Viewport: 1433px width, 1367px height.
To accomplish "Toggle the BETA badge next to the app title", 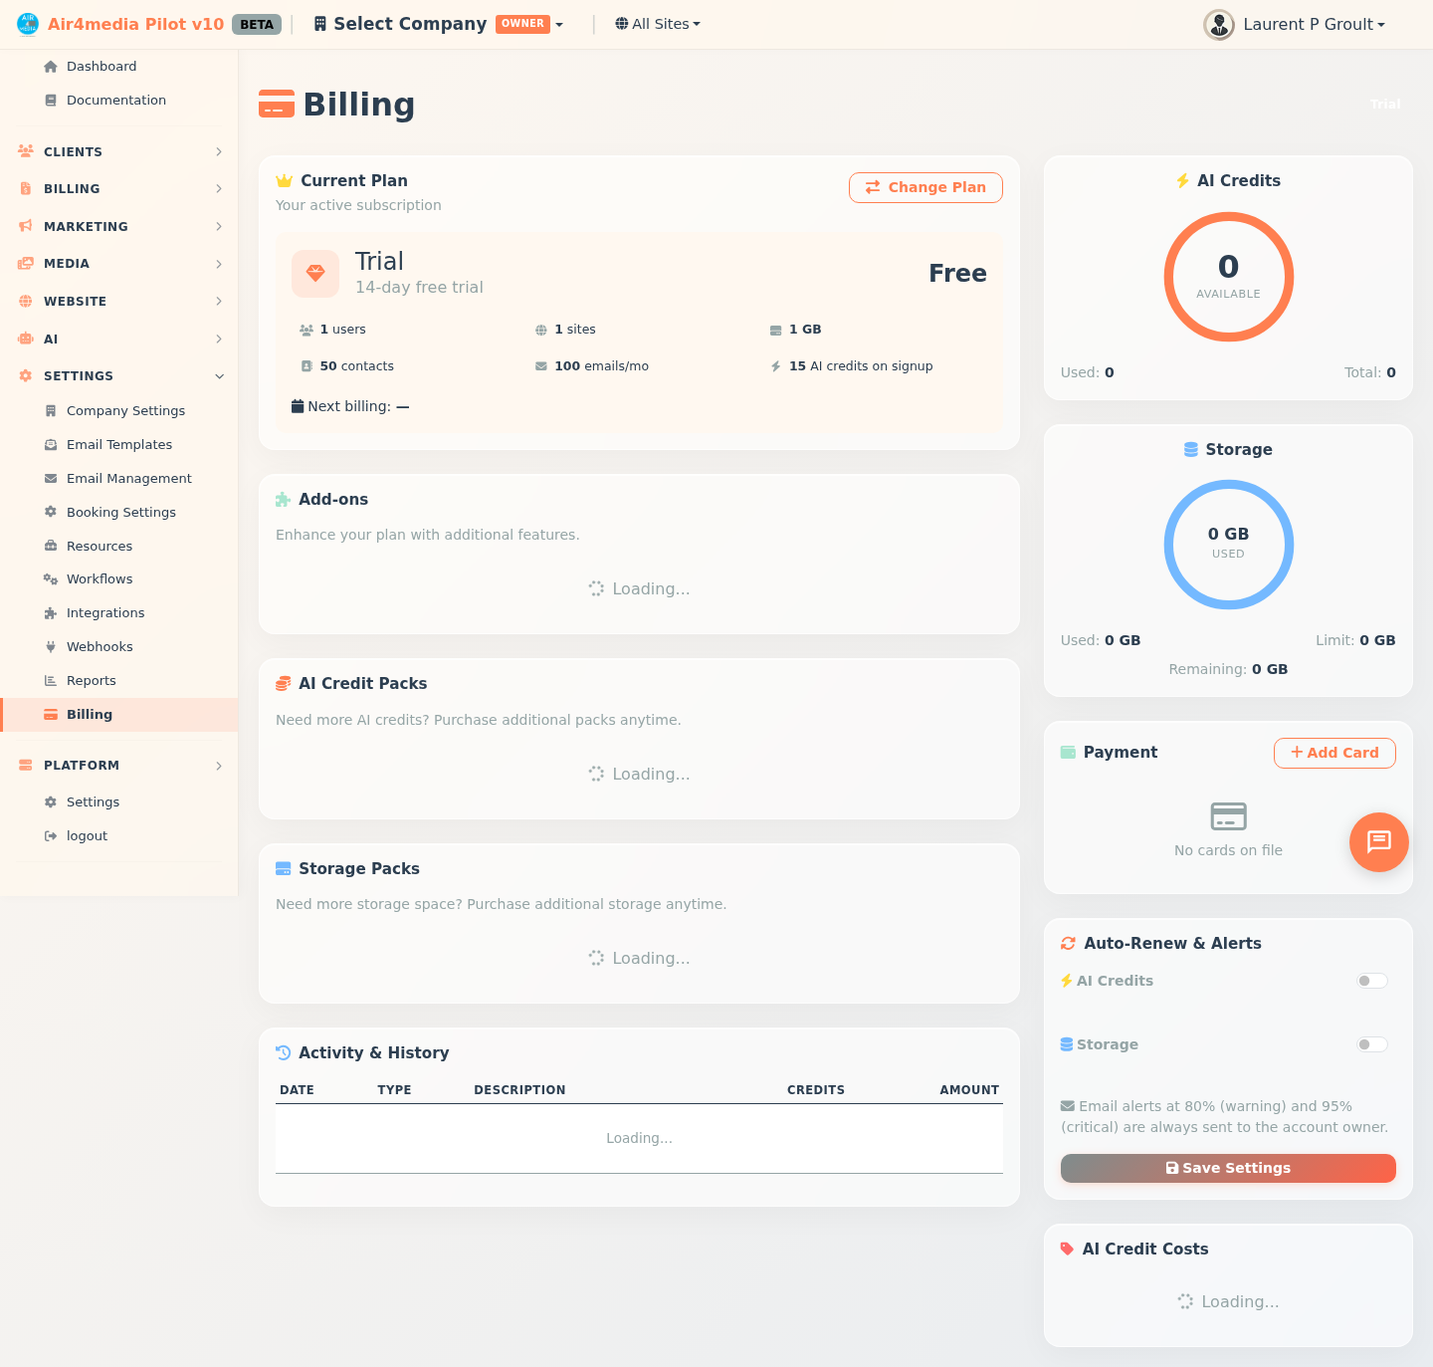I will (x=256, y=25).
